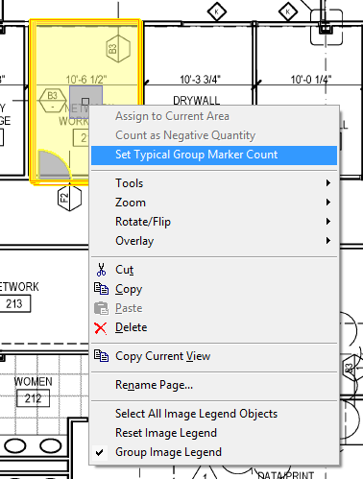Expand Tools submenu arrow

(328, 183)
